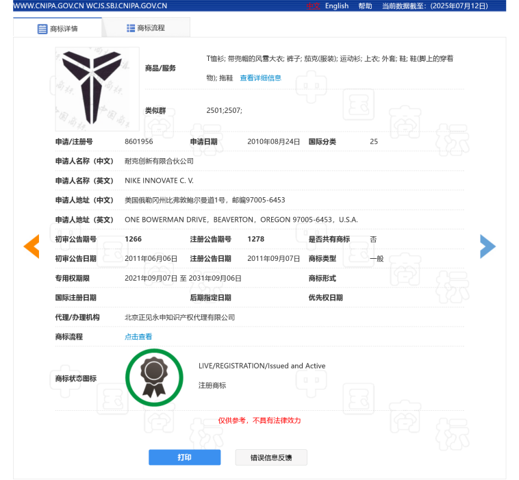Viewport: 519px width, 480px height.
Task: Select similar group codes 2501;2507;
Action: [224, 110]
